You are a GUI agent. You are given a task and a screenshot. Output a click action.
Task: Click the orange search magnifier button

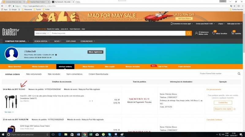[x=189, y=33]
